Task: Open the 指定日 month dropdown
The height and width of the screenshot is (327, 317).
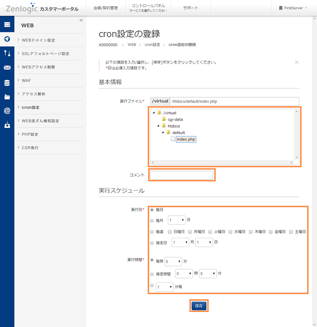Action: [180, 242]
